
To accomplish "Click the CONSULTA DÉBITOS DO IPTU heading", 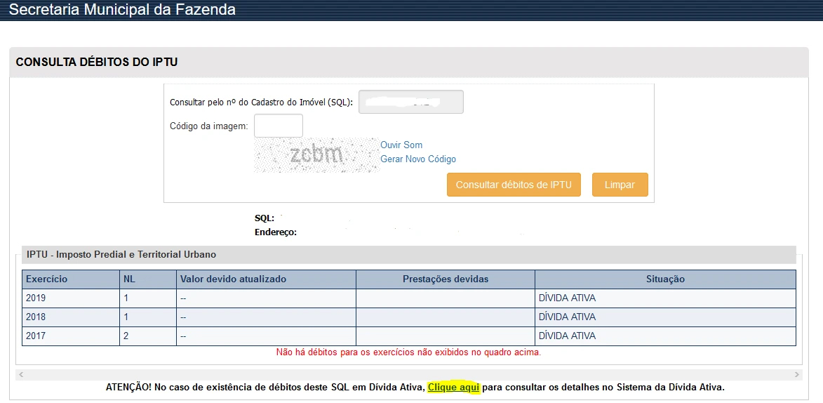I will (97, 62).
